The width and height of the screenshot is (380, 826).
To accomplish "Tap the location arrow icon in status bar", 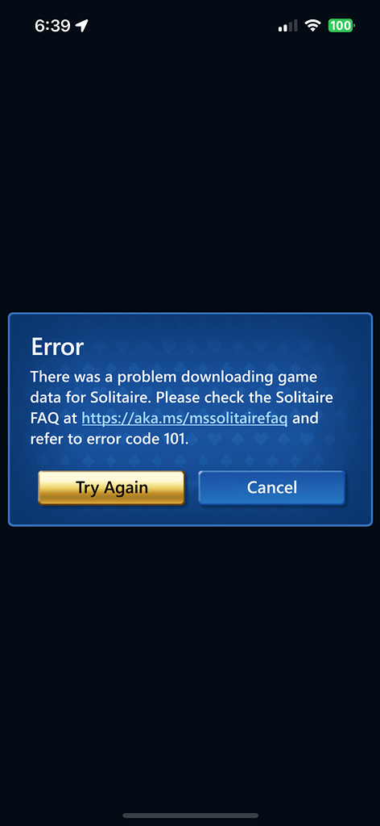I will pyautogui.click(x=82, y=25).
